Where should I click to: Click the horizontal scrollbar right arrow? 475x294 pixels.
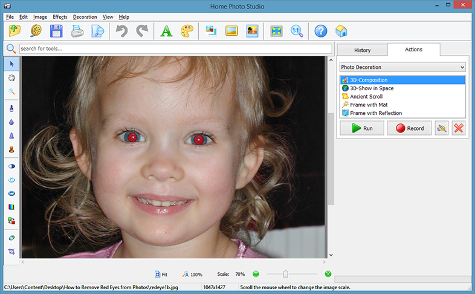(324, 262)
